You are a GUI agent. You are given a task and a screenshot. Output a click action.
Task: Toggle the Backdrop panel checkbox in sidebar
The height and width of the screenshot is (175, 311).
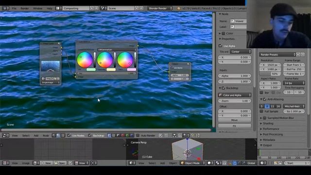(224, 88)
